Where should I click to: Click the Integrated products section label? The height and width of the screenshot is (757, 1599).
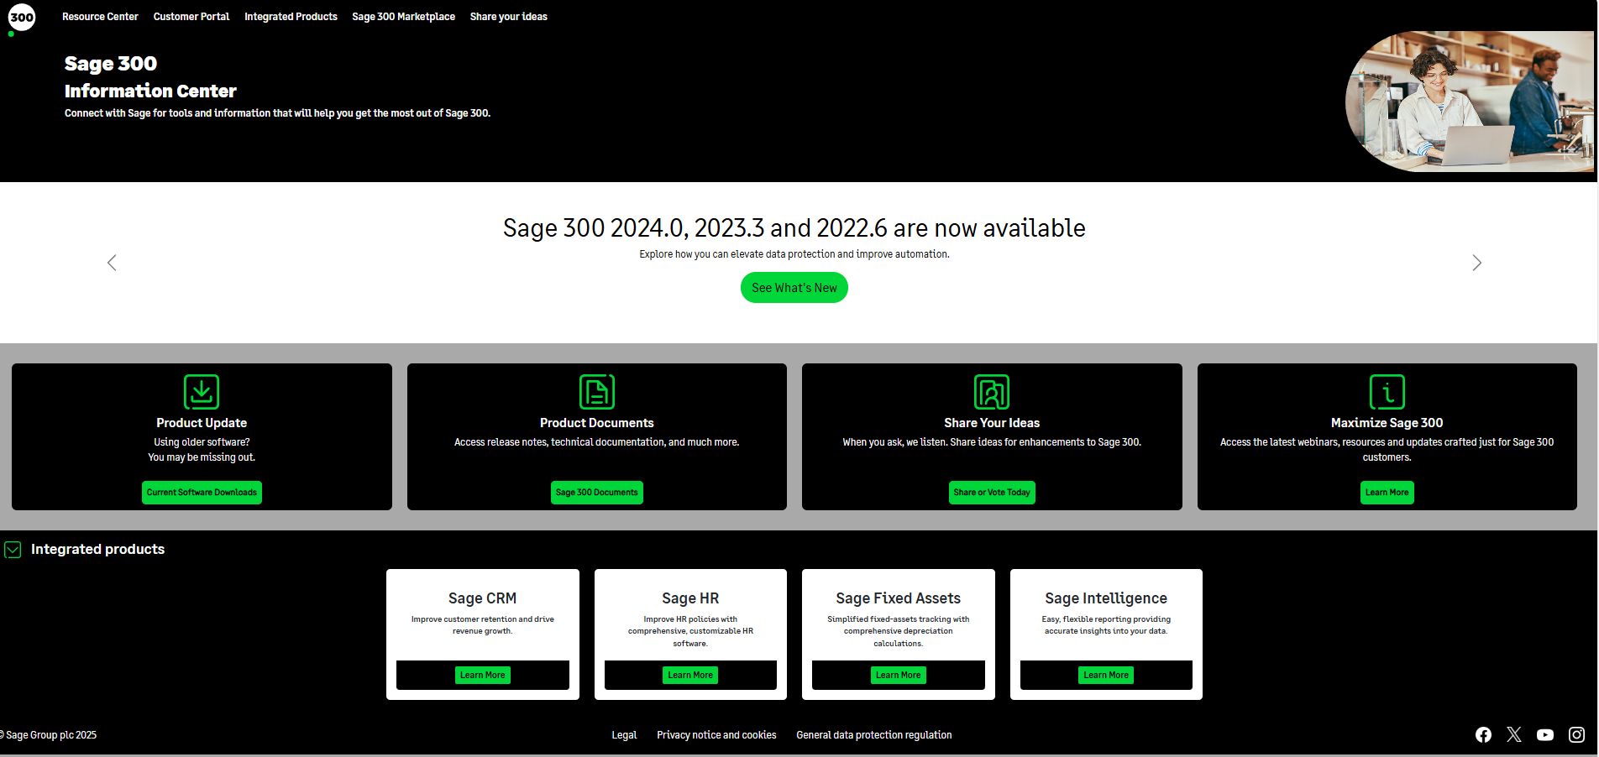point(97,550)
